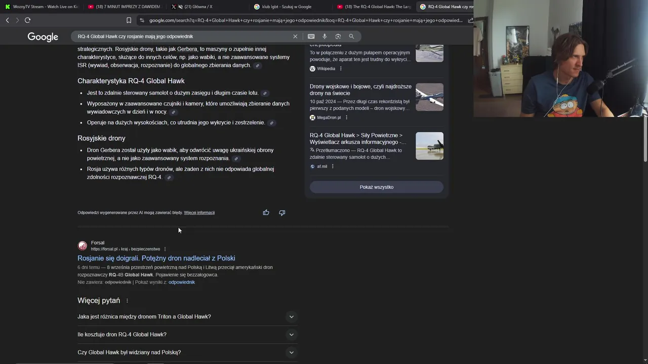Click the Gerbera link in AI answer
Image resolution: width=648 pixels, height=364 pixels.
[187, 49]
